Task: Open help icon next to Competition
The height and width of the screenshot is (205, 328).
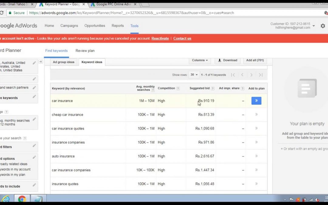Action: pyautogui.click(x=178, y=88)
